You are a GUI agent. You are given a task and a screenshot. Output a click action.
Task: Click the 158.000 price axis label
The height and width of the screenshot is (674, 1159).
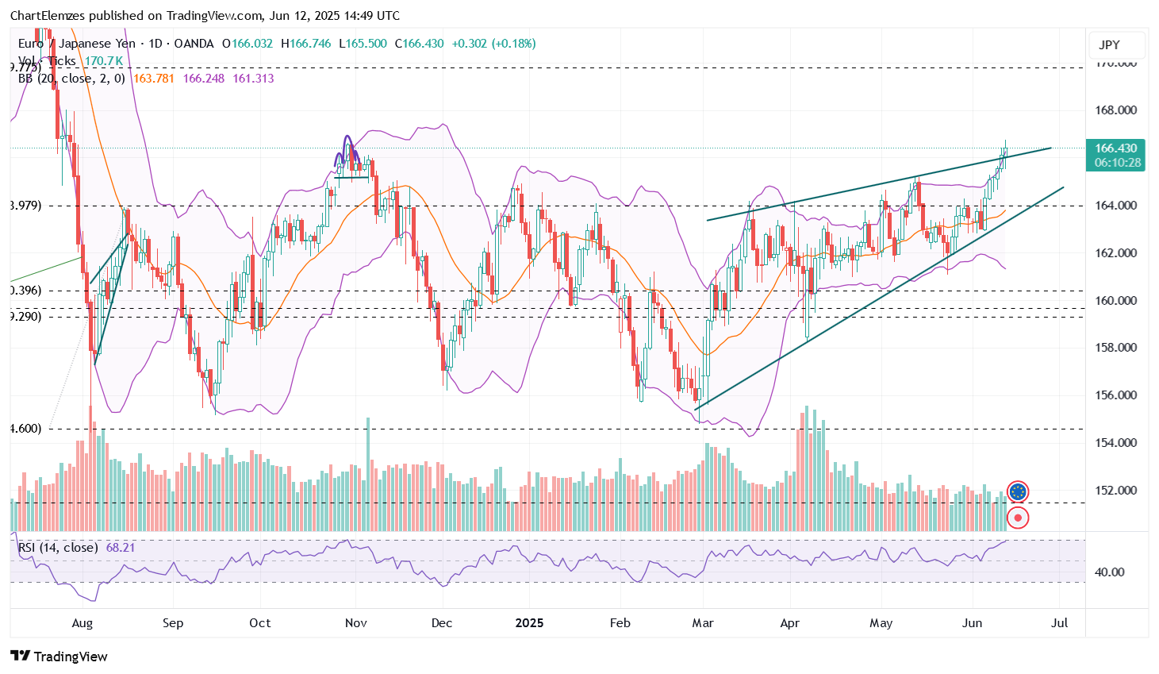pos(1115,348)
